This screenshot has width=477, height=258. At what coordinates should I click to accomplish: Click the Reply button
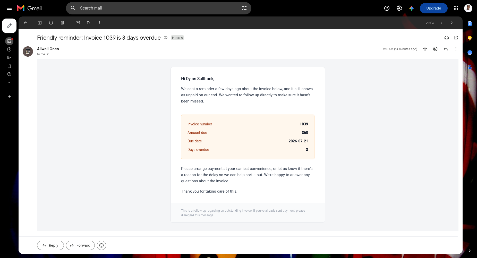click(x=50, y=245)
